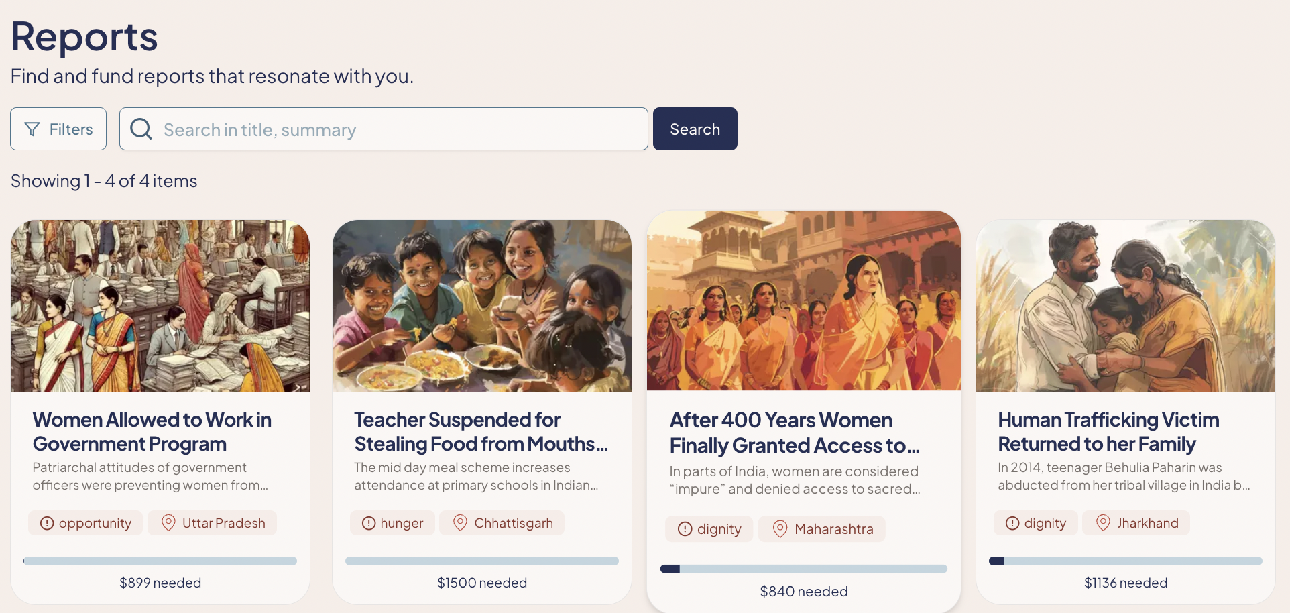Click the magnifying glass search icon
The width and height of the screenshot is (1290, 613).
[141, 129]
